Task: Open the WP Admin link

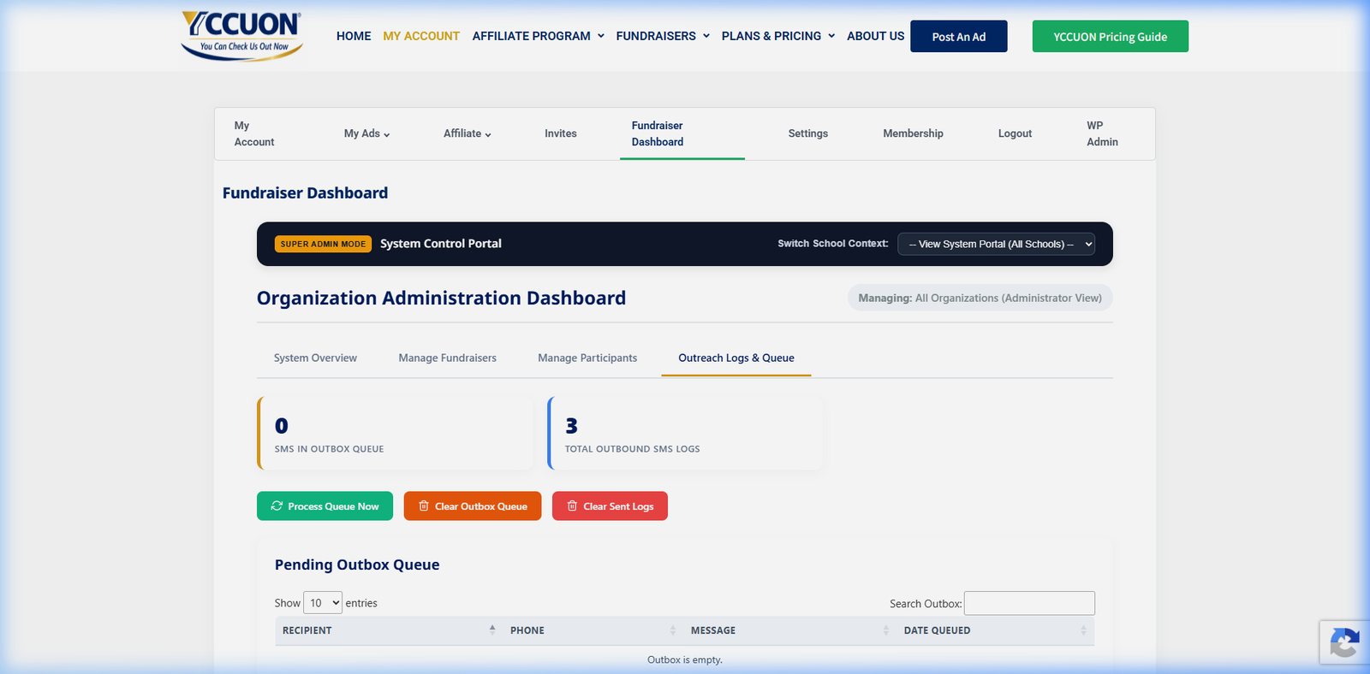Action: pyautogui.click(x=1102, y=133)
